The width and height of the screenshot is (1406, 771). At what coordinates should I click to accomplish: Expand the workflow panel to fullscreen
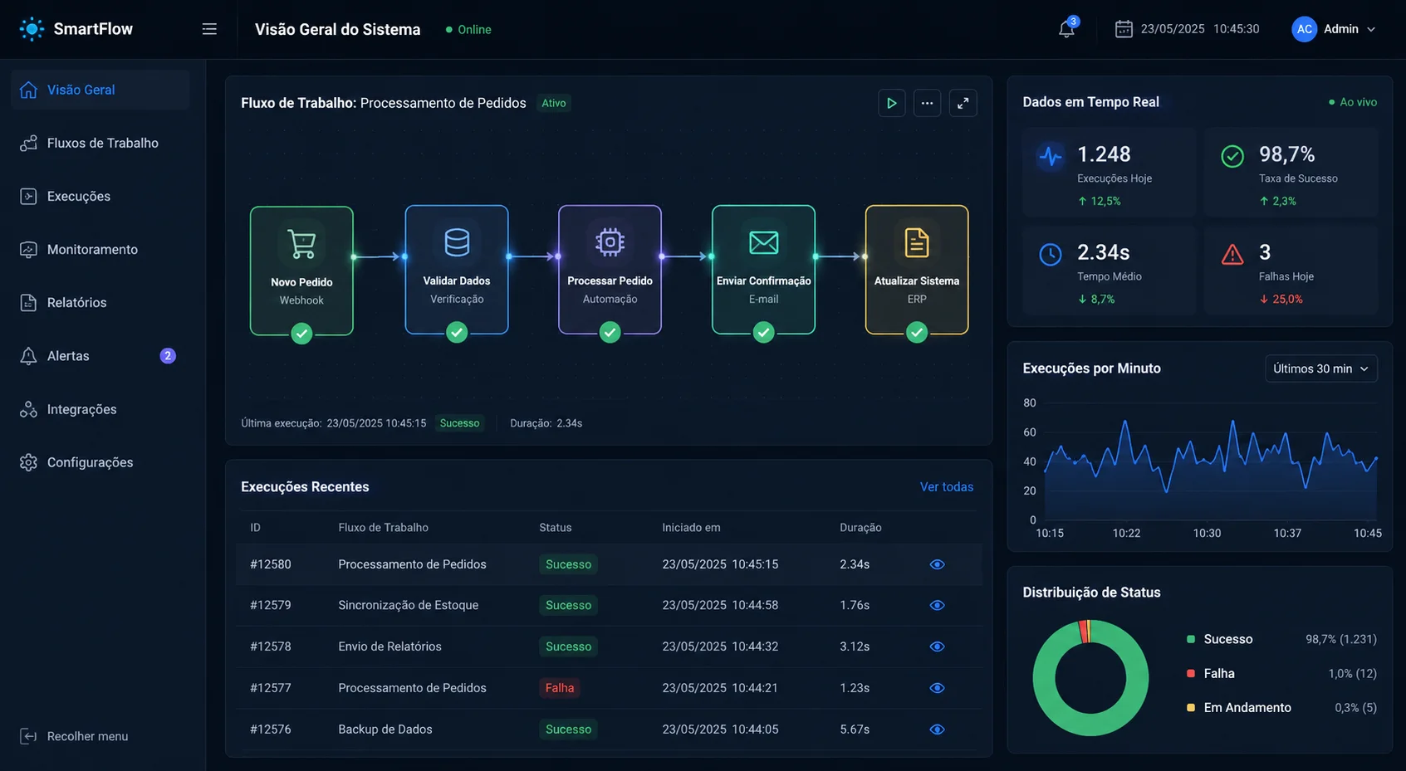tap(963, 104)
